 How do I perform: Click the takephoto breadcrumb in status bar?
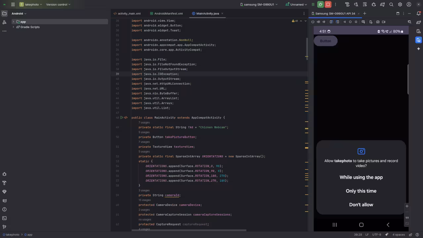pos(11,235)
